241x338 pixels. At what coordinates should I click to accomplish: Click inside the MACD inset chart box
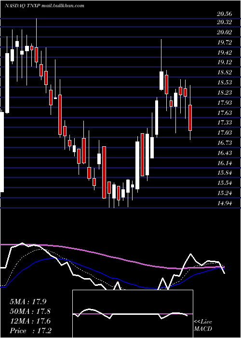coord(133,314)
